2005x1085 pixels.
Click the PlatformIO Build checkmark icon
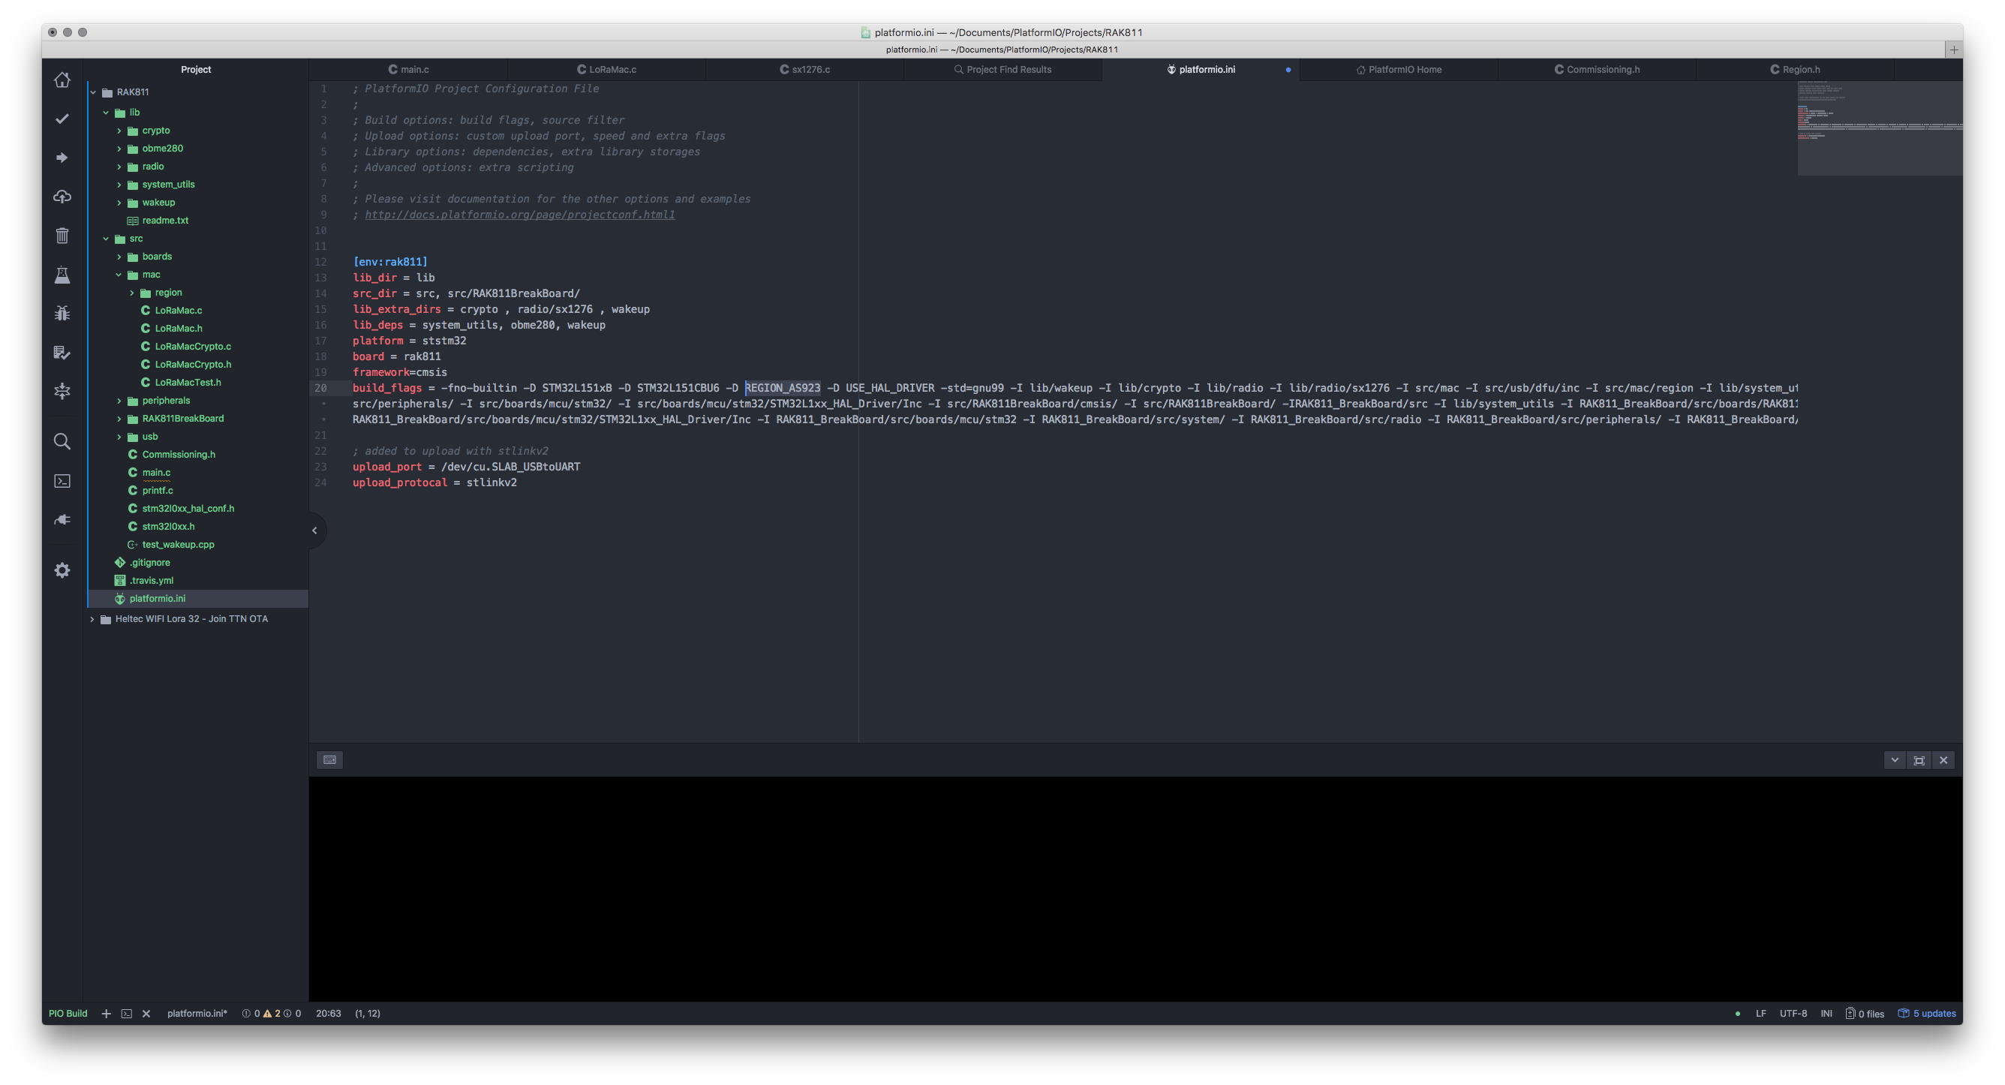62,119
